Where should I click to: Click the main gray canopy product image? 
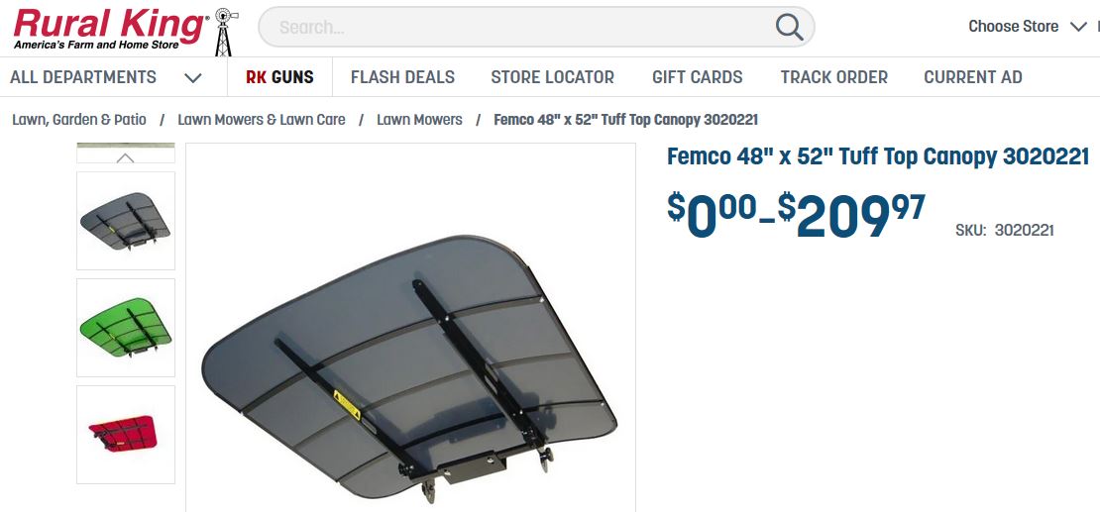pos(410,364)
